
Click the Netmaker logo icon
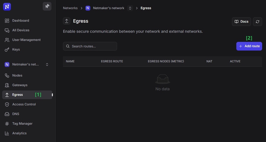7,6
